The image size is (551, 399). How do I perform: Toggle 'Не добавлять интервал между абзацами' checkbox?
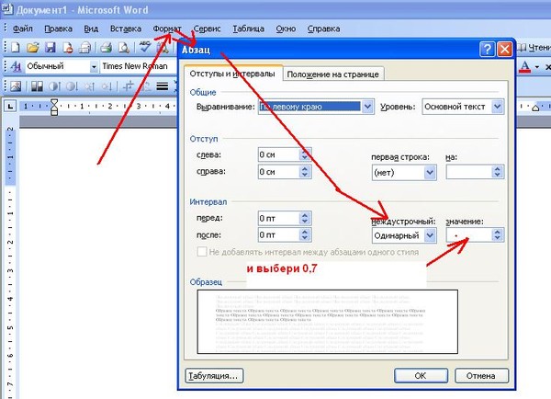click(x=202, y=252)
